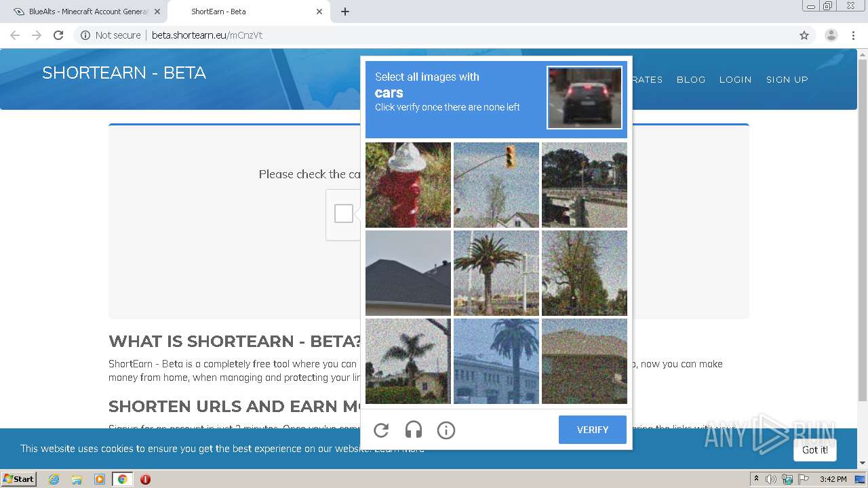Open the network tray icon
Viewport: 868px width, 488px height.
pos(787,479)
